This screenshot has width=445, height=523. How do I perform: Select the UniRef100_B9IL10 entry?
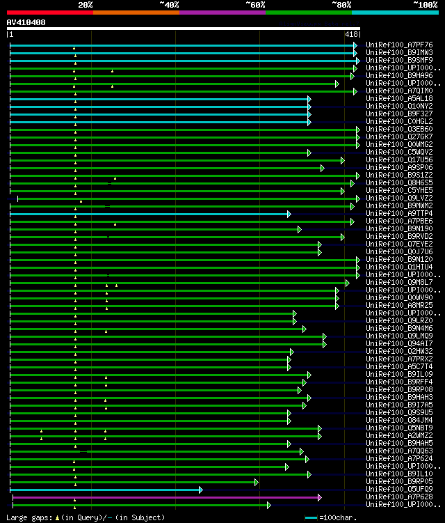click(399, 474)
